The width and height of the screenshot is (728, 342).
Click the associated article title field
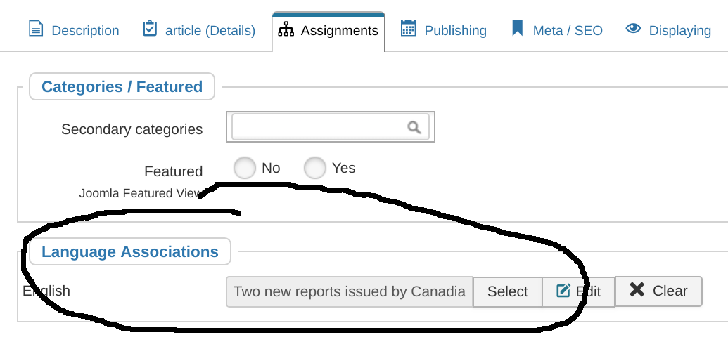tap(350, 291)
